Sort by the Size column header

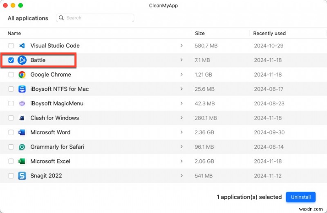[200, 33]
